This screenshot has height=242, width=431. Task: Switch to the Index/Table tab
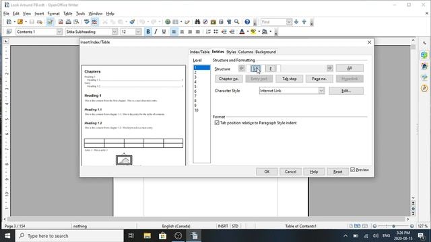click(x=199, y=52)
